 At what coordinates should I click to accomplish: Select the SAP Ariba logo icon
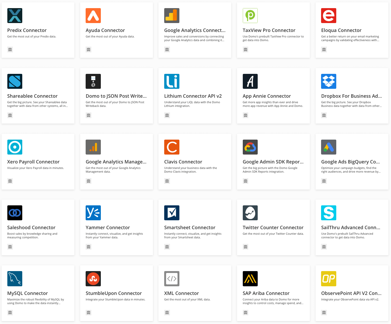click(250, 279)
